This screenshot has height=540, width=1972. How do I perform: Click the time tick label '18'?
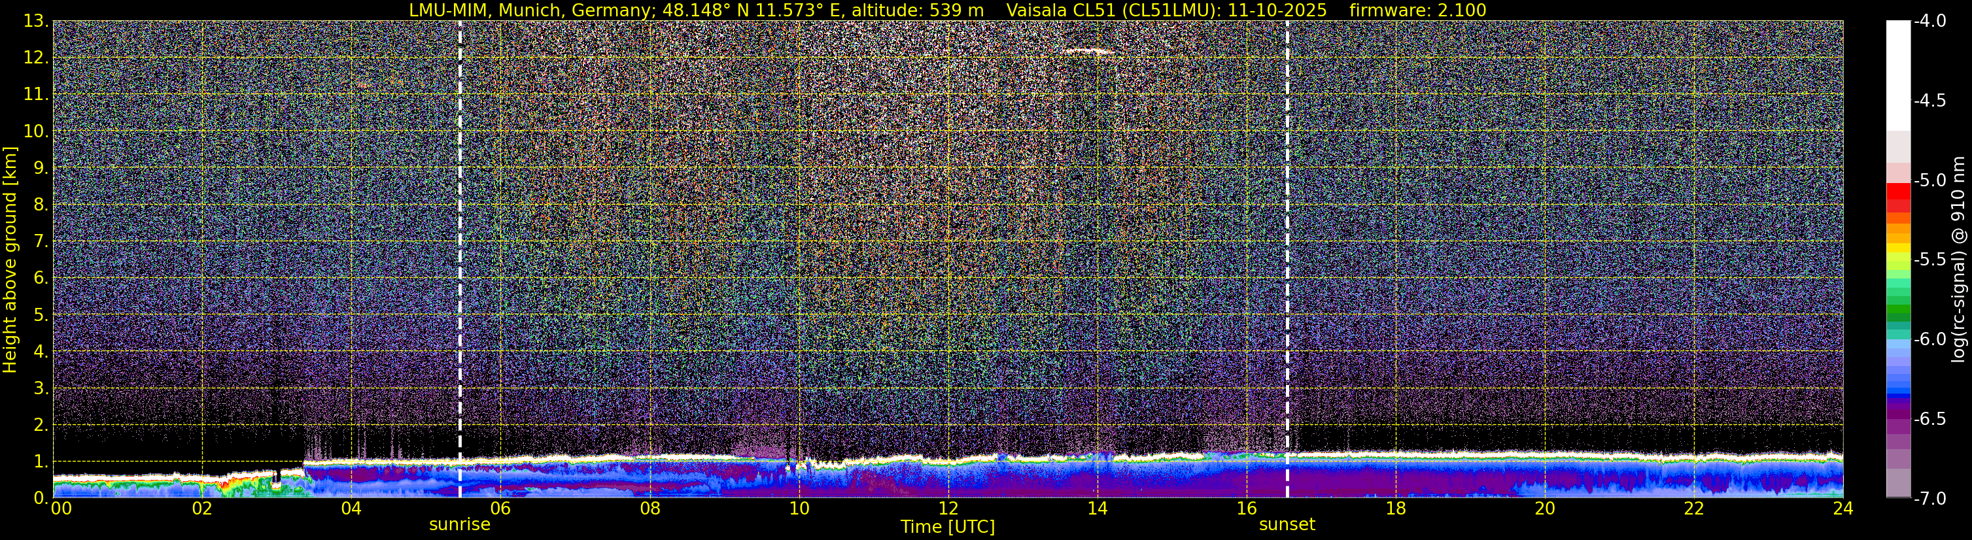pos(1396,509)
